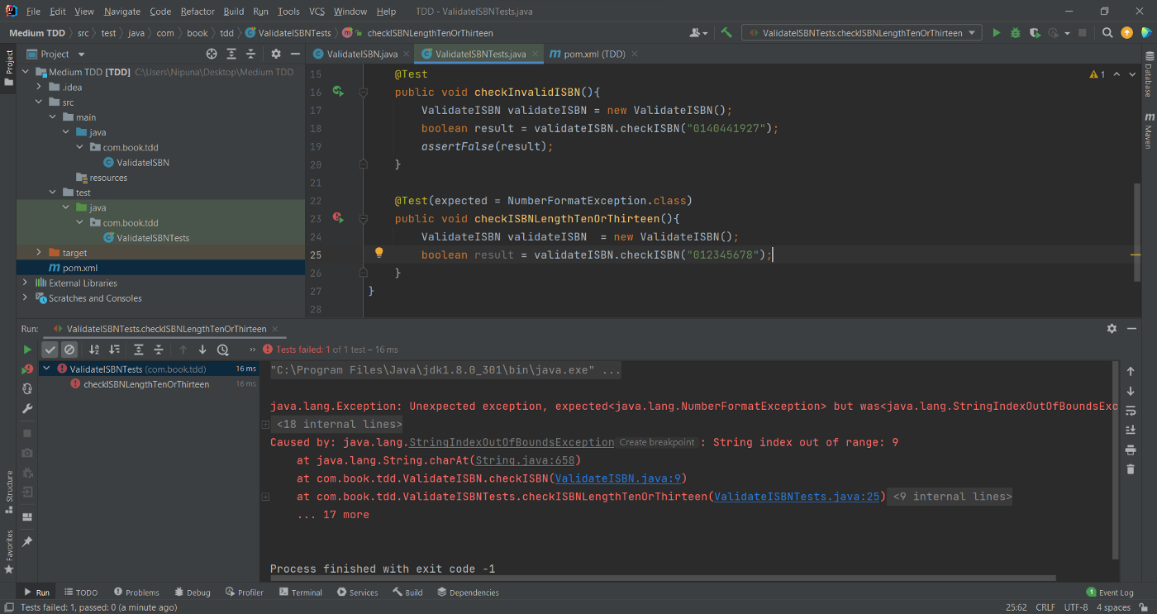Image resolution: width=1157 pixels, height=614 pixels.
Task: Expand the 18 internal lines fold
Action: click(339, 425)
